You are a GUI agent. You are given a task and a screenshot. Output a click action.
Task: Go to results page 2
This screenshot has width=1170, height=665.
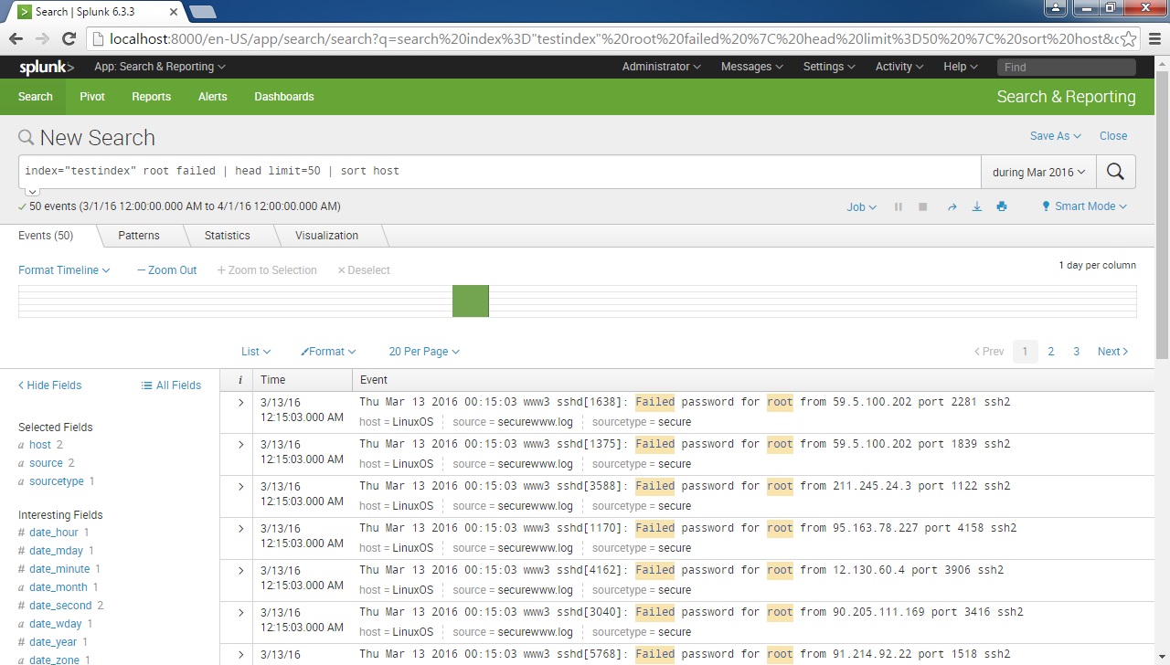click(x=1050, y=351)
